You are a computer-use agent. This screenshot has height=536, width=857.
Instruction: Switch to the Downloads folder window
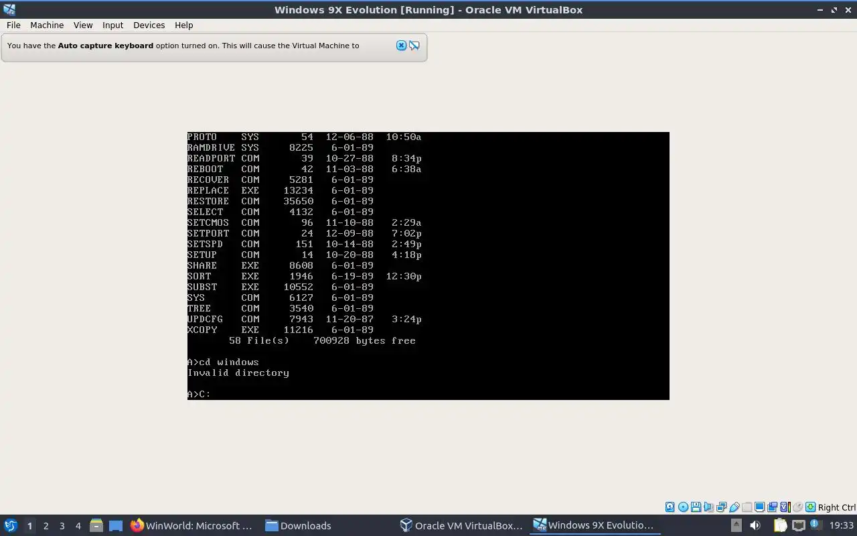(x=298, y=525)
